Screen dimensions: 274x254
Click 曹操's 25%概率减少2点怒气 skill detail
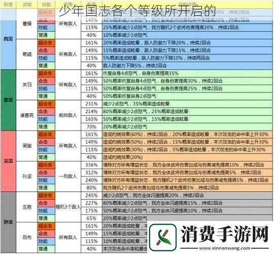point(187,27)
